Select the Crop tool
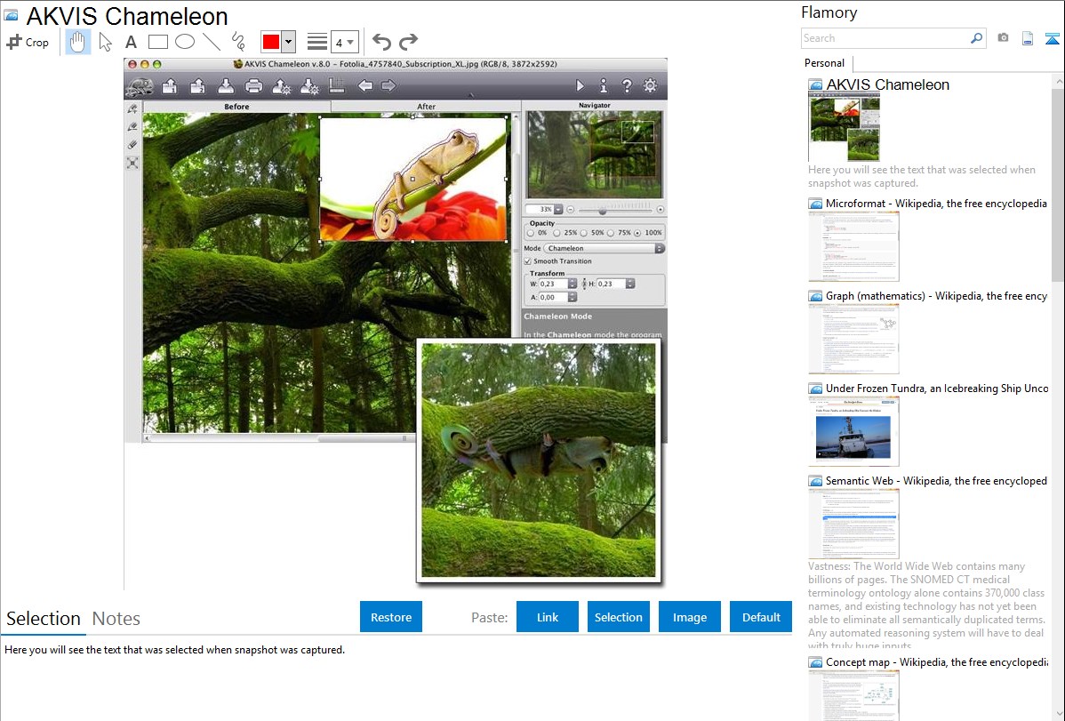 click(28, 42)
